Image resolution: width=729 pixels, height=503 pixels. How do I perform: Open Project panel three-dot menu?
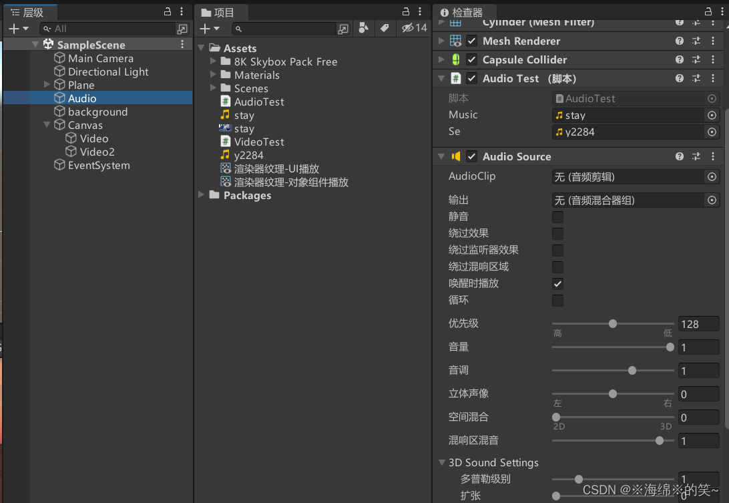(x=420, y=11)
